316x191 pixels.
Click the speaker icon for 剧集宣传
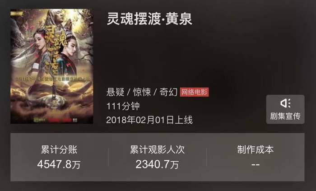(285, 103)
